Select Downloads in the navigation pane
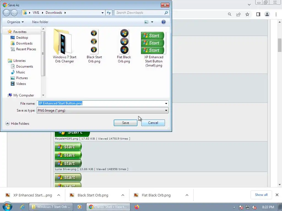The width and height of the screenshot is (282, 211). tap(24, 43)
